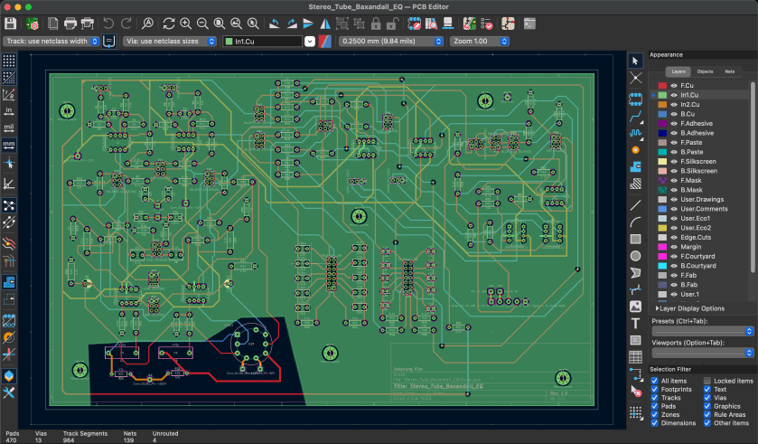The image size is (758, 444).
Task: Pick the Draw Circle tool
Action: pyautogui.click(x=635, y=256)
